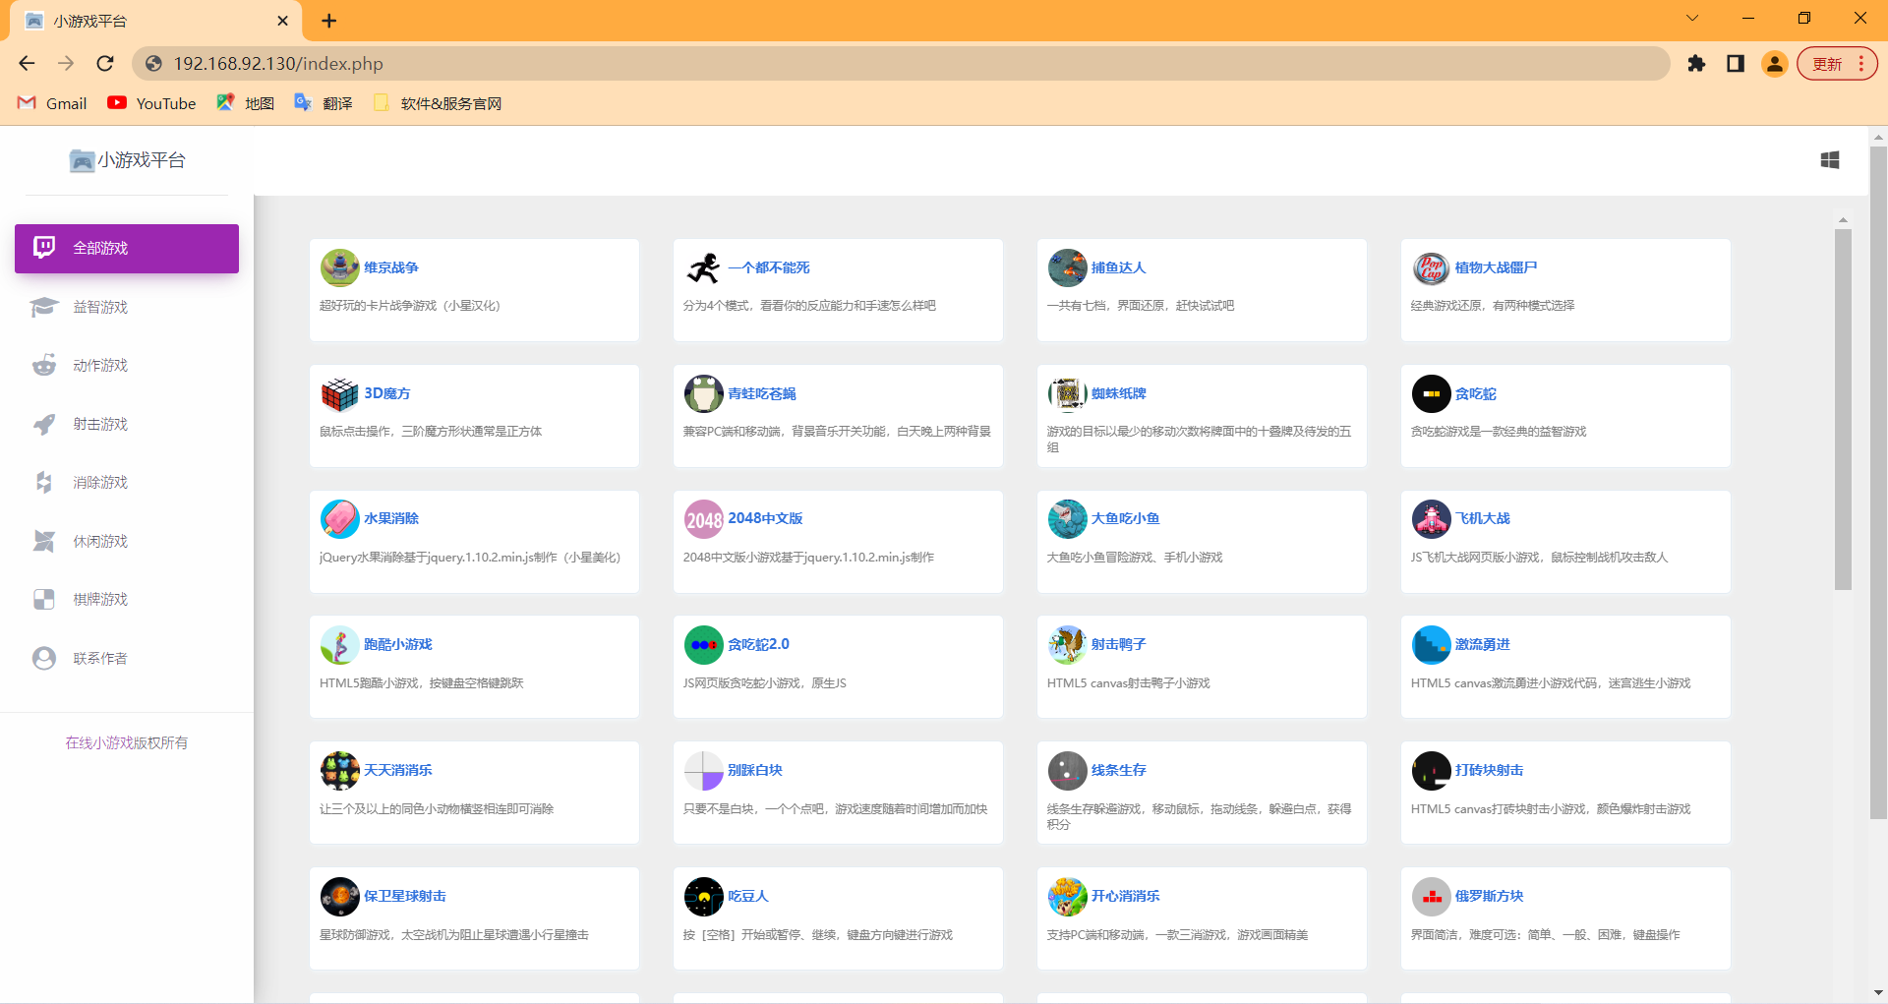Viewport: 1888px width, 1004px height.
Task: Open the 吃豆人 title link
Action: [x=748, y=896]
